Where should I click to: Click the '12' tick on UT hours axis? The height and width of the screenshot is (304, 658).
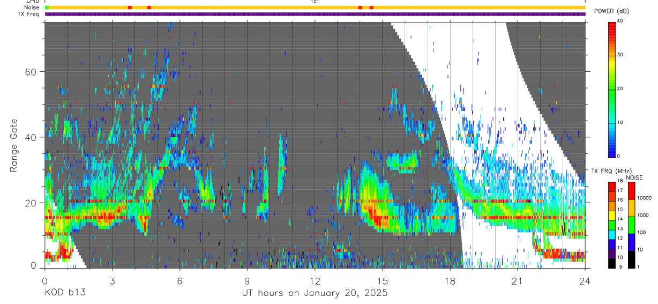[315, 280]
